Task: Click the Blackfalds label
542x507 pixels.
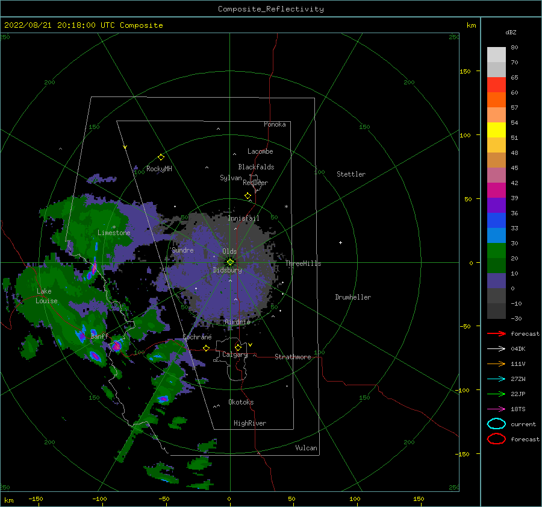Action: (x=256, y=167)
